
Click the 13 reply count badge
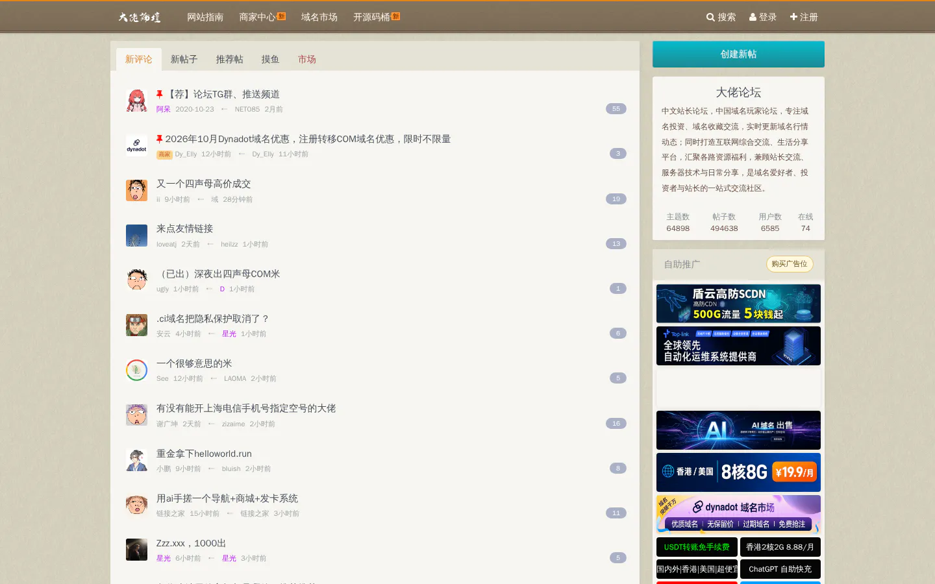pyautogui.click(x=616, y=243)
